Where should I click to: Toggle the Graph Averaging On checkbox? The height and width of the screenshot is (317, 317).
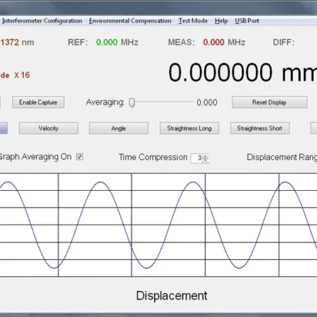[x=80, y=156]
